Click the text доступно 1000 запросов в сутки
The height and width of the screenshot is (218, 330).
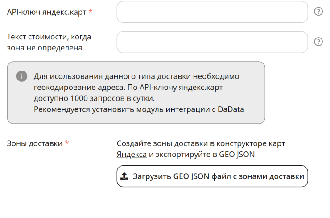[94, 98]
